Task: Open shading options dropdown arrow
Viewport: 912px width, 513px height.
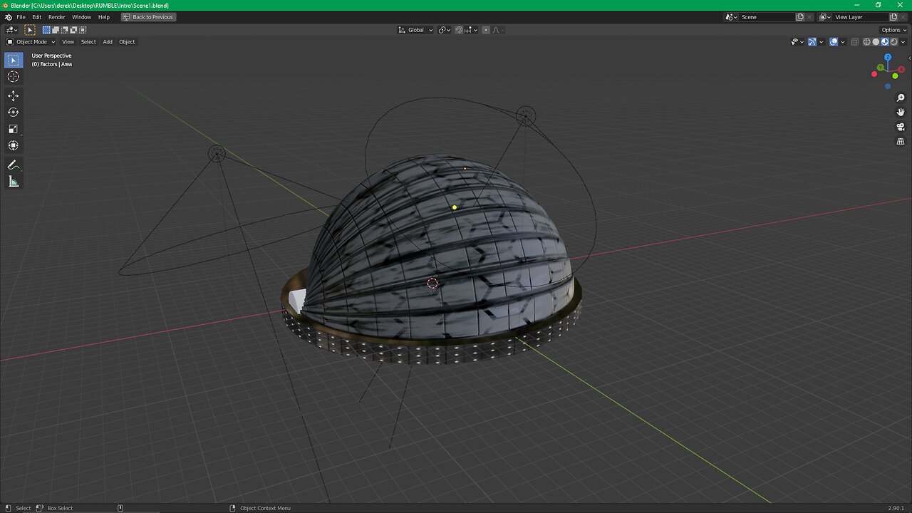Action: coord(903,42)
